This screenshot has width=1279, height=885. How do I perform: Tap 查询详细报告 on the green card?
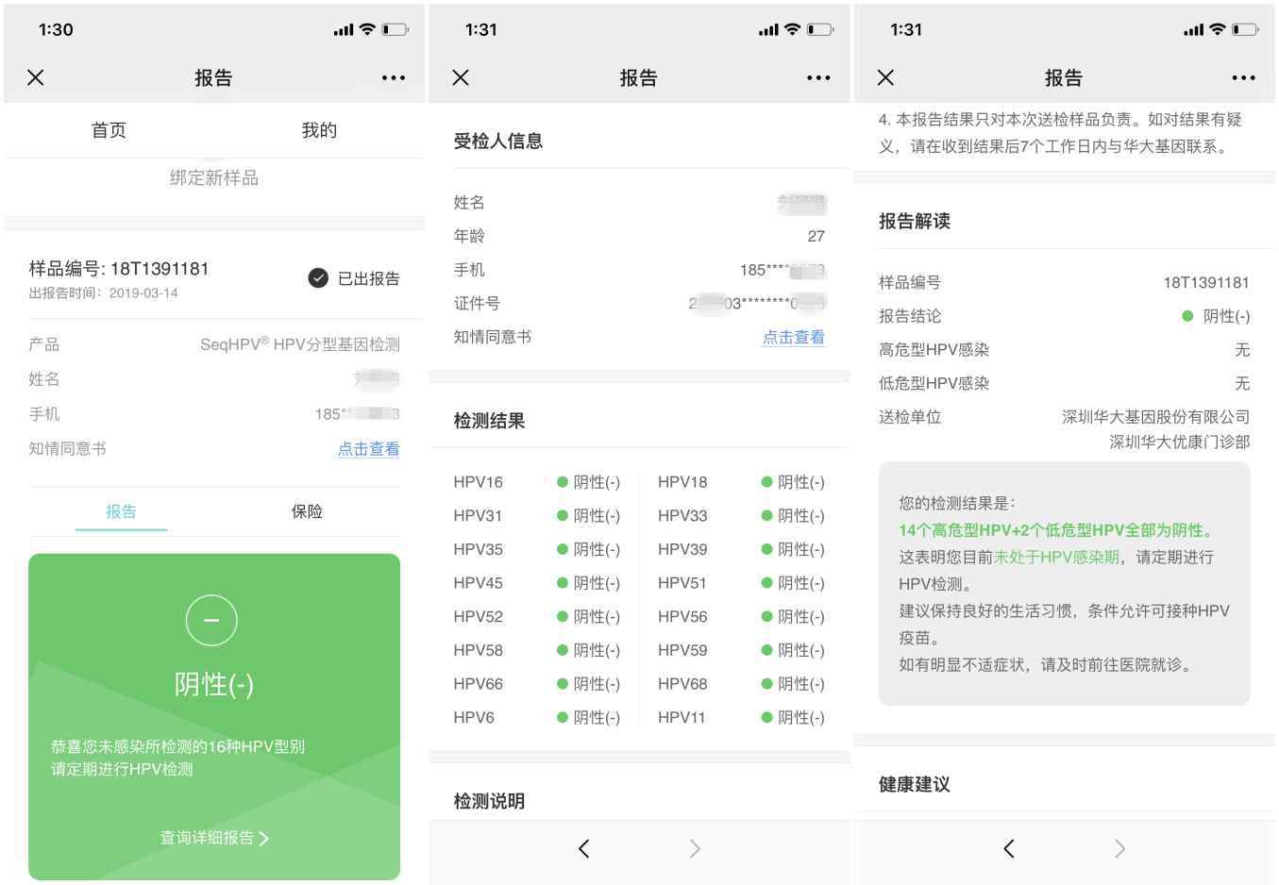coord(207,838)
